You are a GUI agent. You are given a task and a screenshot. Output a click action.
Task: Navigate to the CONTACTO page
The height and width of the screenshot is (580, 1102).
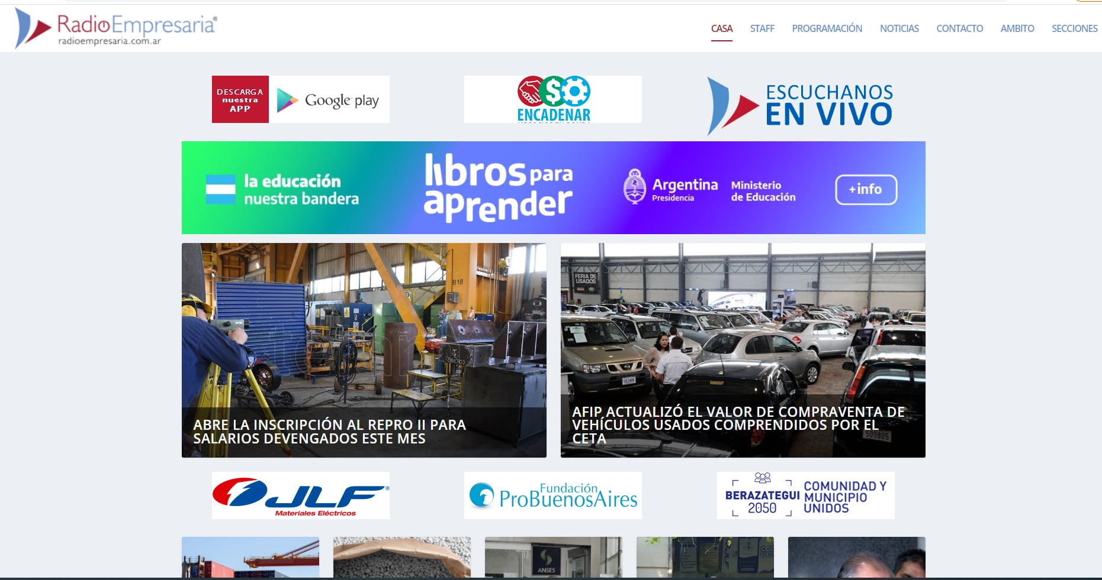[x=959, y=28]
